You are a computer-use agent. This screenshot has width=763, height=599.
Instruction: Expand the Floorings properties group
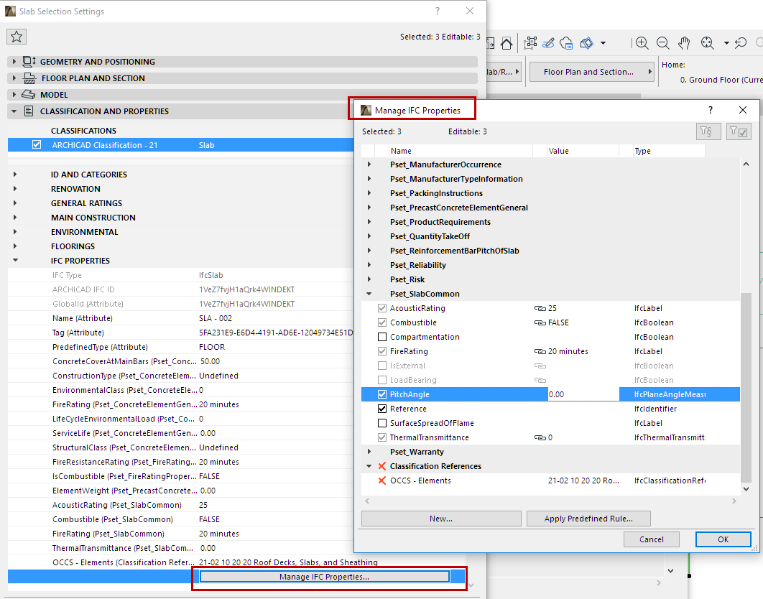click(15, 246)
